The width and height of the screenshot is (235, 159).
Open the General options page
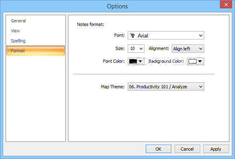(x=36, y=21)
